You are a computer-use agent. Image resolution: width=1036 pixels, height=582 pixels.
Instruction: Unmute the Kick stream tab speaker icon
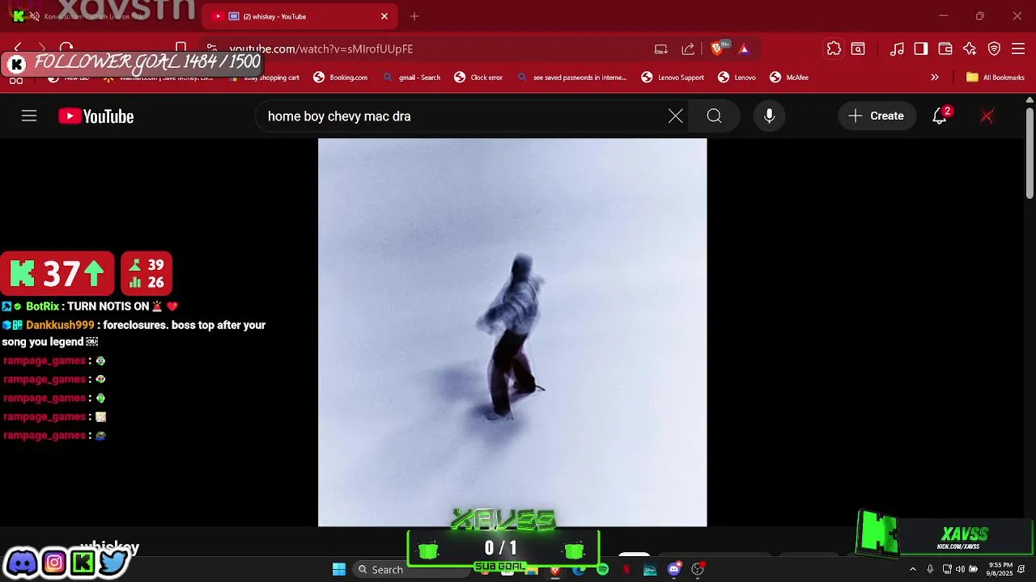coord(35,16)
